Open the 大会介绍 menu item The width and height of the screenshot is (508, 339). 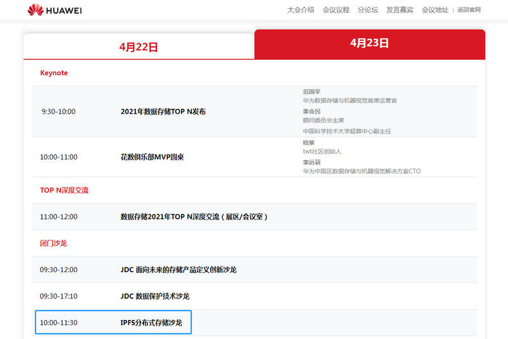pyautogui.click(x=300, y=10)
